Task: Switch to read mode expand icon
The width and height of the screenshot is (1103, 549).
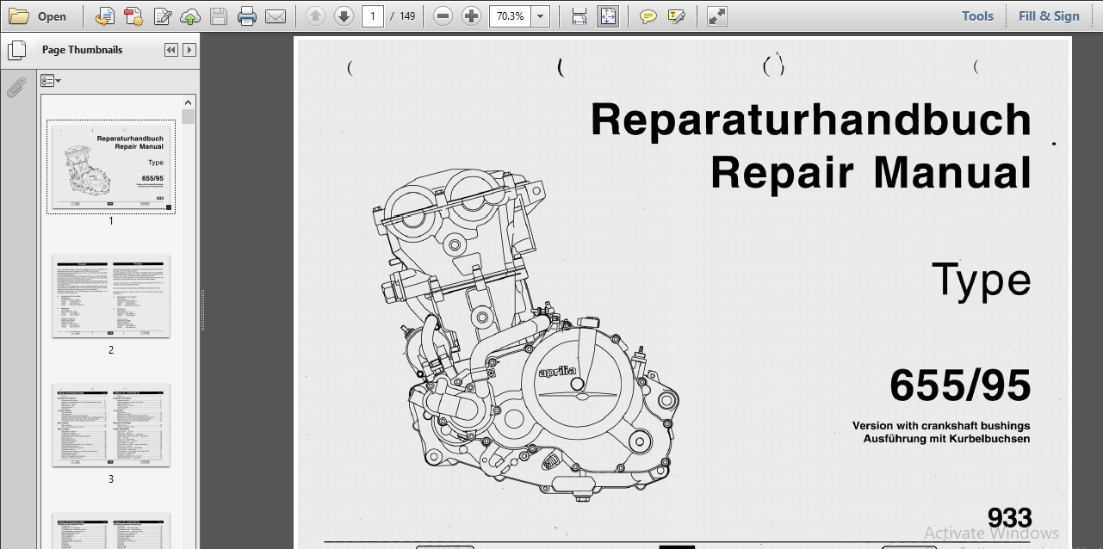Action: tap(716, 16)
